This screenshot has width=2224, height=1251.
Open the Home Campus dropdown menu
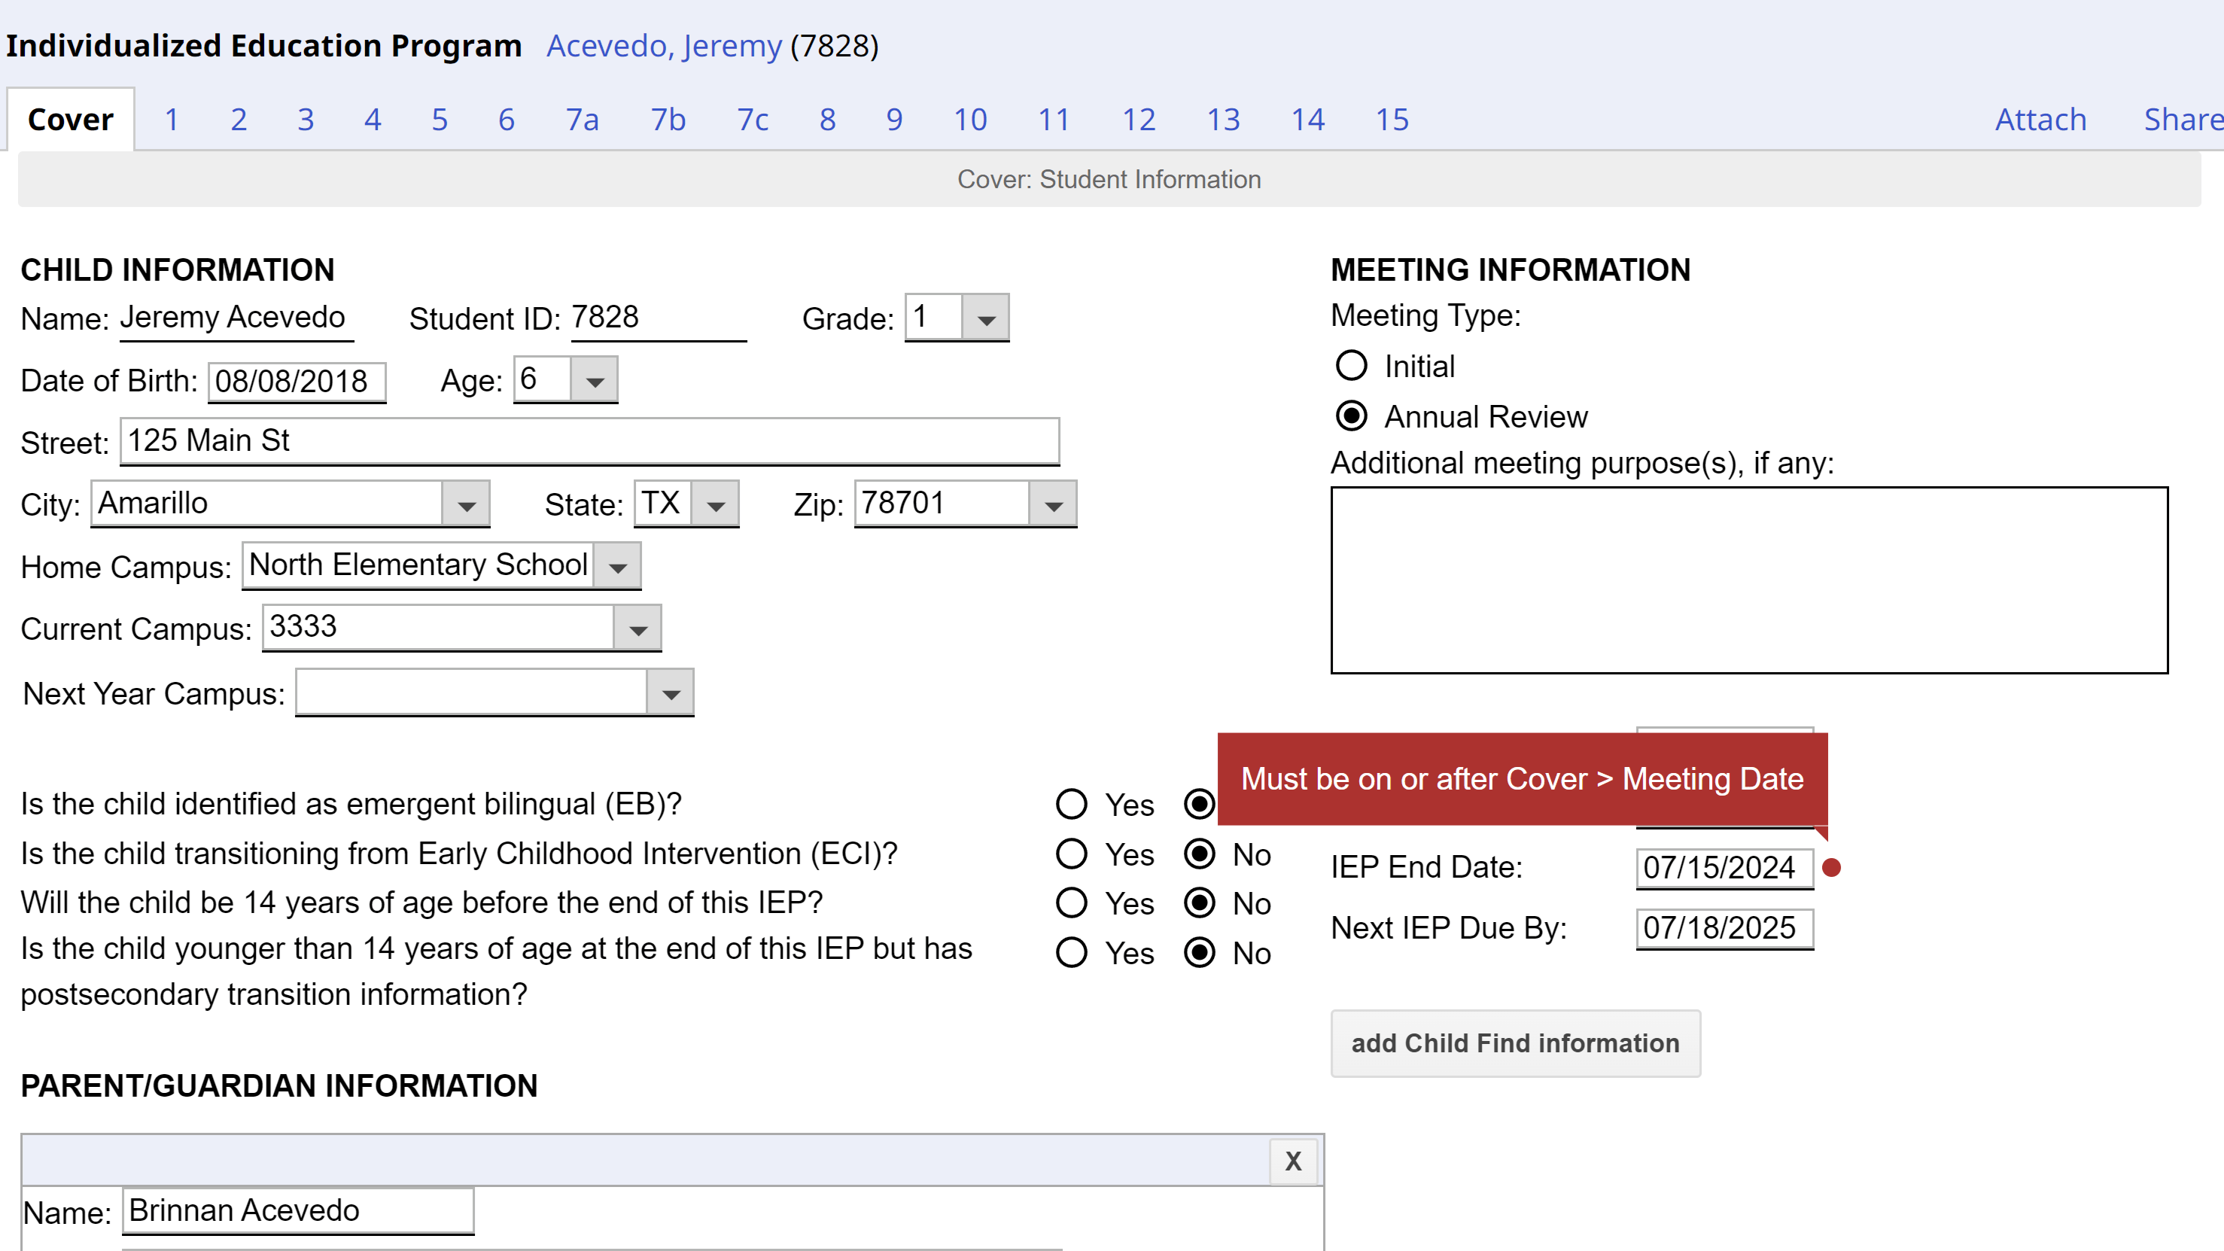(x=619, y=565)
